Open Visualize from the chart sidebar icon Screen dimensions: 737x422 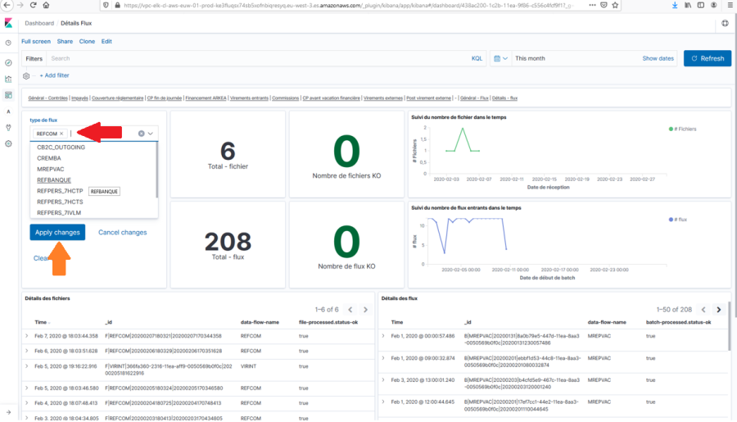click(8, 79)
